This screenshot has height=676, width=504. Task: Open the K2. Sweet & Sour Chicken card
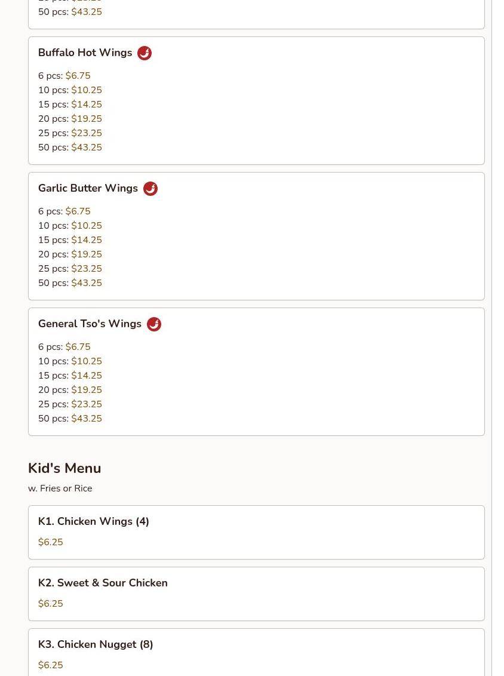point(256,594)
